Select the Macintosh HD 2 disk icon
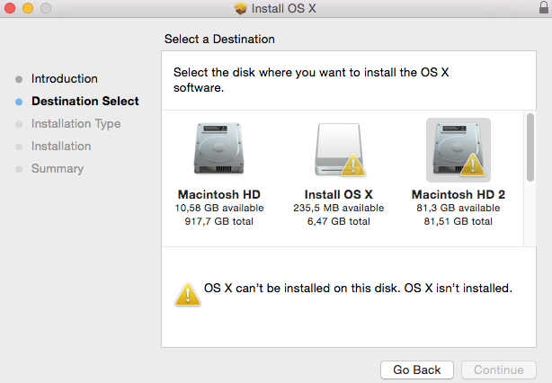This screenshot has width=552, height=383. point(458,148)
